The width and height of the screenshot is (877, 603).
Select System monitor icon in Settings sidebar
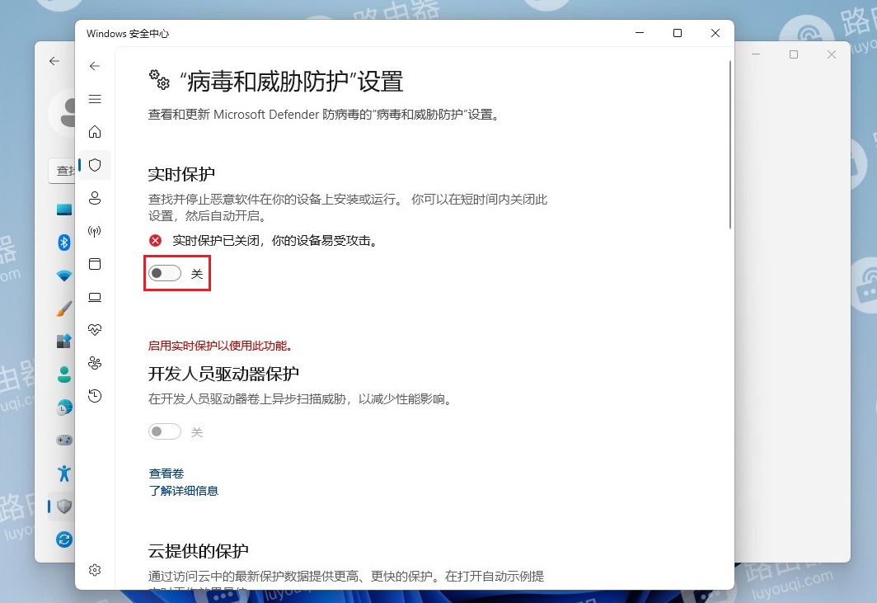(x=63, y=210)
